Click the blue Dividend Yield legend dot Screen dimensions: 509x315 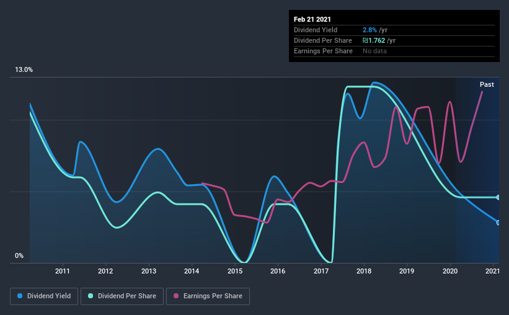(x=20, y=296)
